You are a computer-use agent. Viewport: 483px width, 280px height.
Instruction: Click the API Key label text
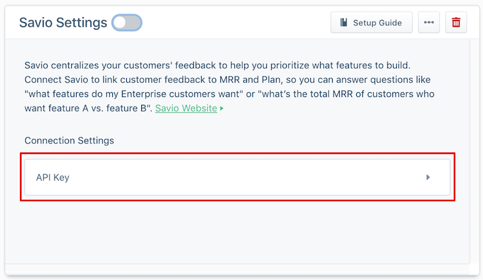tap(53, 178)
